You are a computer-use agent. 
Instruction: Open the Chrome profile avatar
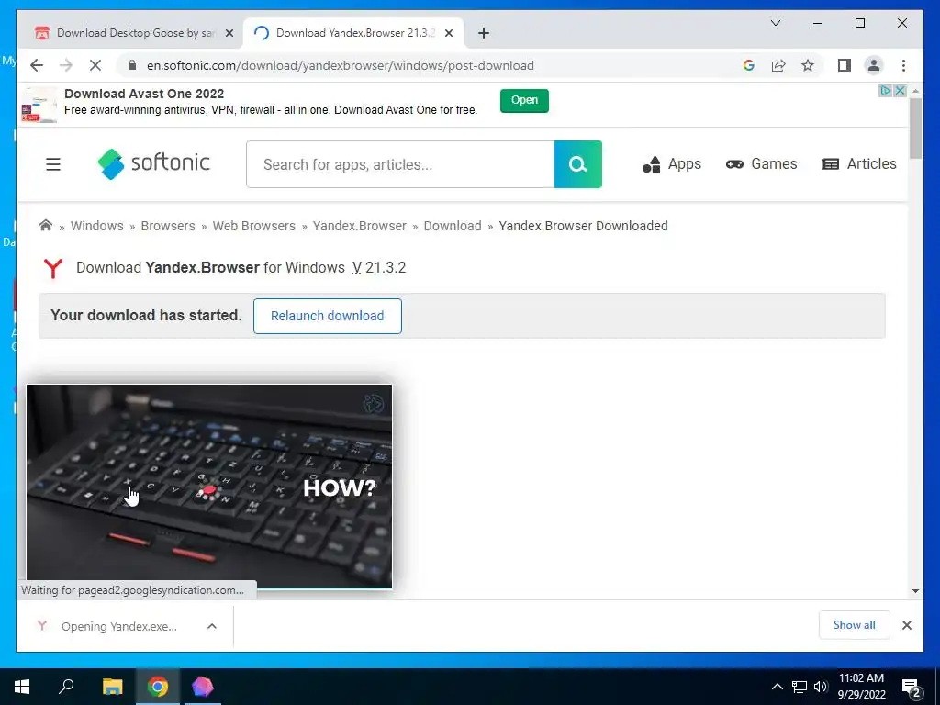click(x=874, y=65)
